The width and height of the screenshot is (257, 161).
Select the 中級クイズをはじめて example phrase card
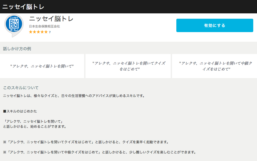click(215, 66)
